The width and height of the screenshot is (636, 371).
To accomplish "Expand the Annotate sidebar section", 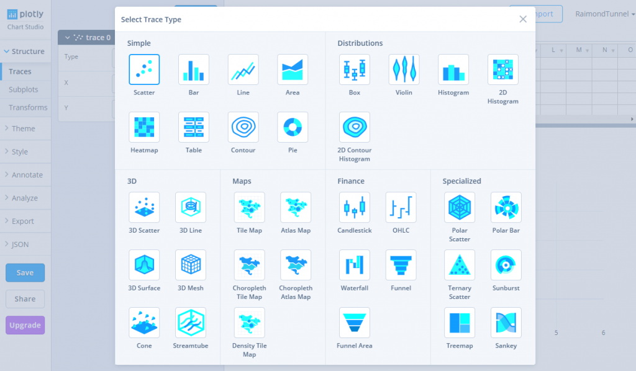I will [x=25, y=175].
